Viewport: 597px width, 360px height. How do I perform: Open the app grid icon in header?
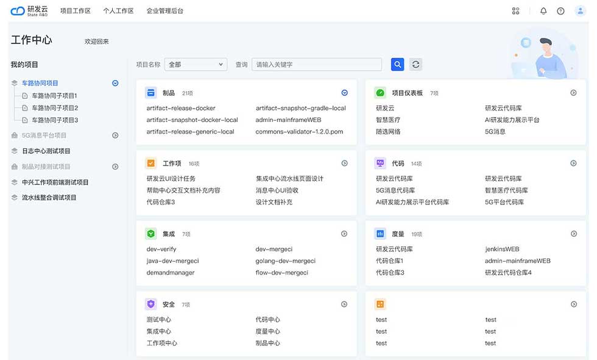pos(516,11)
